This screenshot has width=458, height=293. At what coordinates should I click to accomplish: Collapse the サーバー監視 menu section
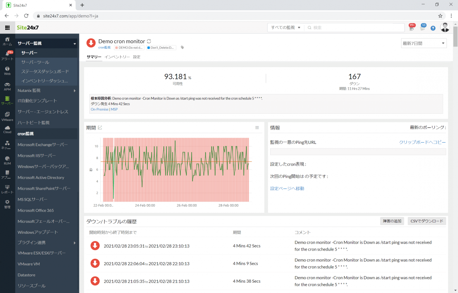pyautogui.click(x=47, y=43)
